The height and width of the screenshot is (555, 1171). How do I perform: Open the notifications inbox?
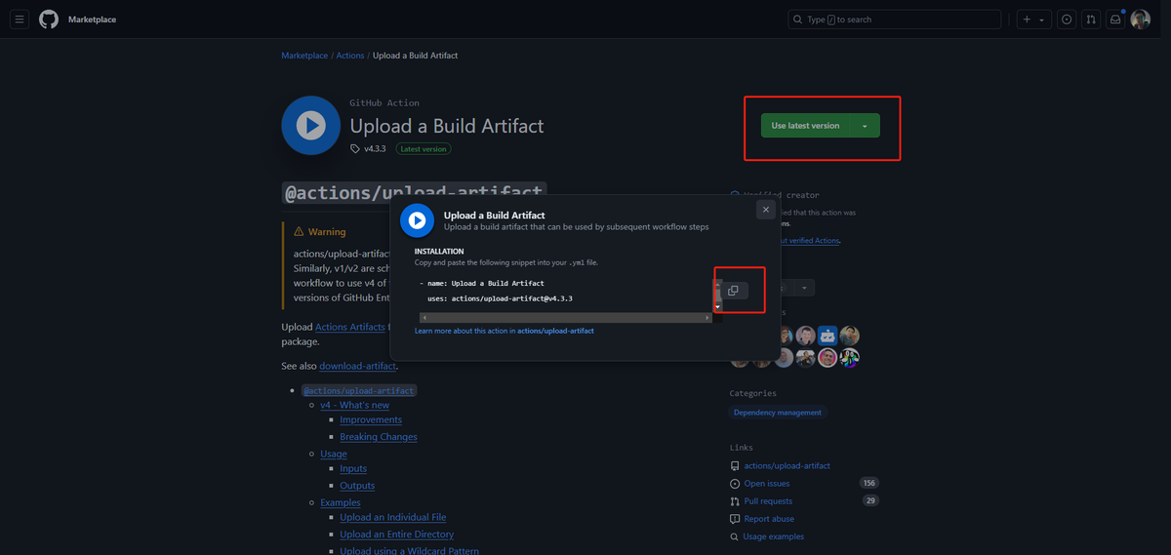click(1114, 20)
